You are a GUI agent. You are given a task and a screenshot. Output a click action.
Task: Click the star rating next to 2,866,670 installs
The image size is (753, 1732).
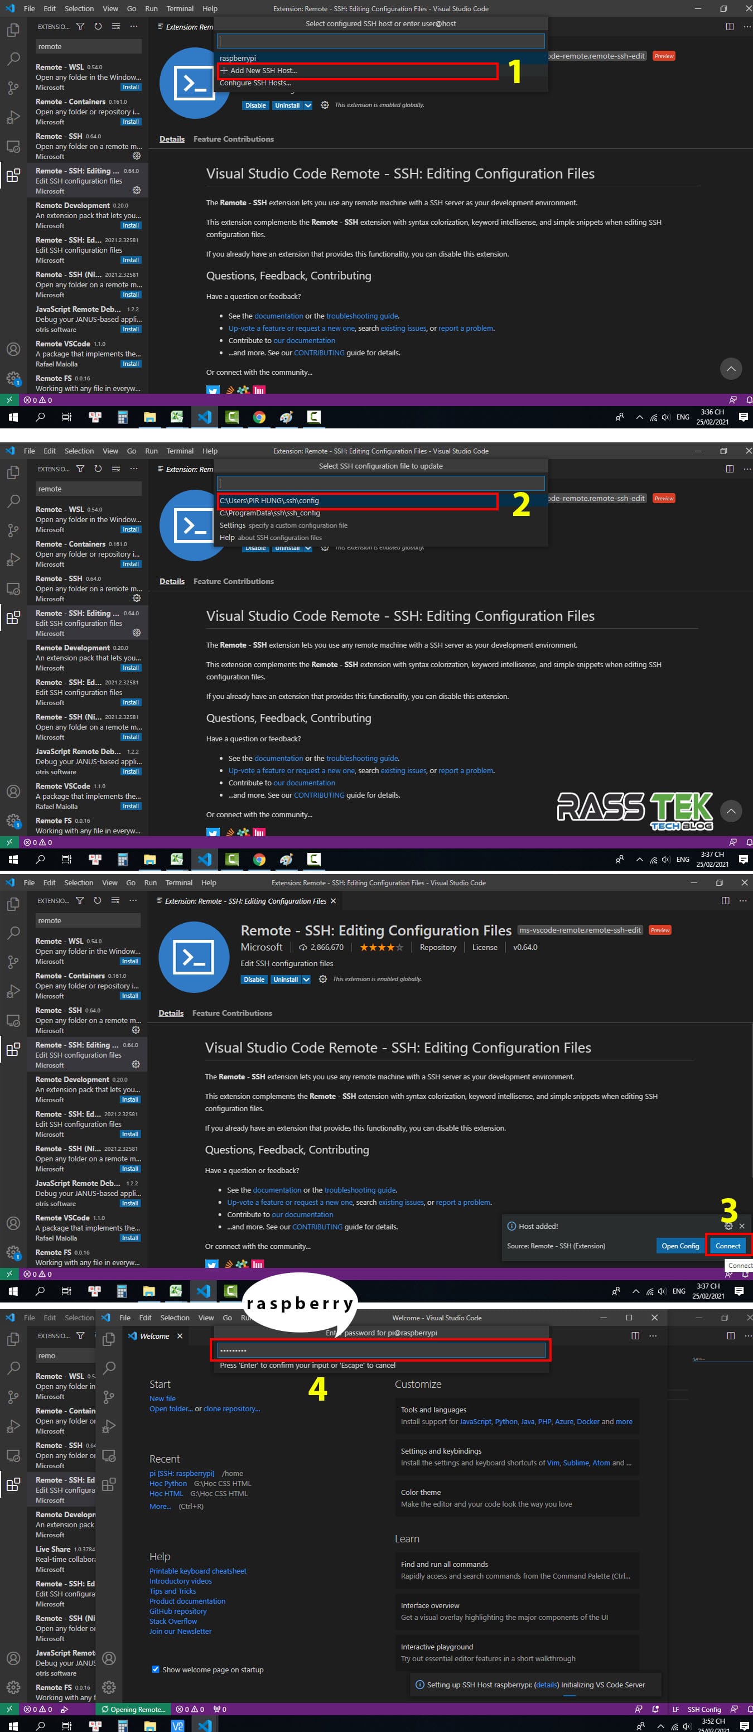381,947
